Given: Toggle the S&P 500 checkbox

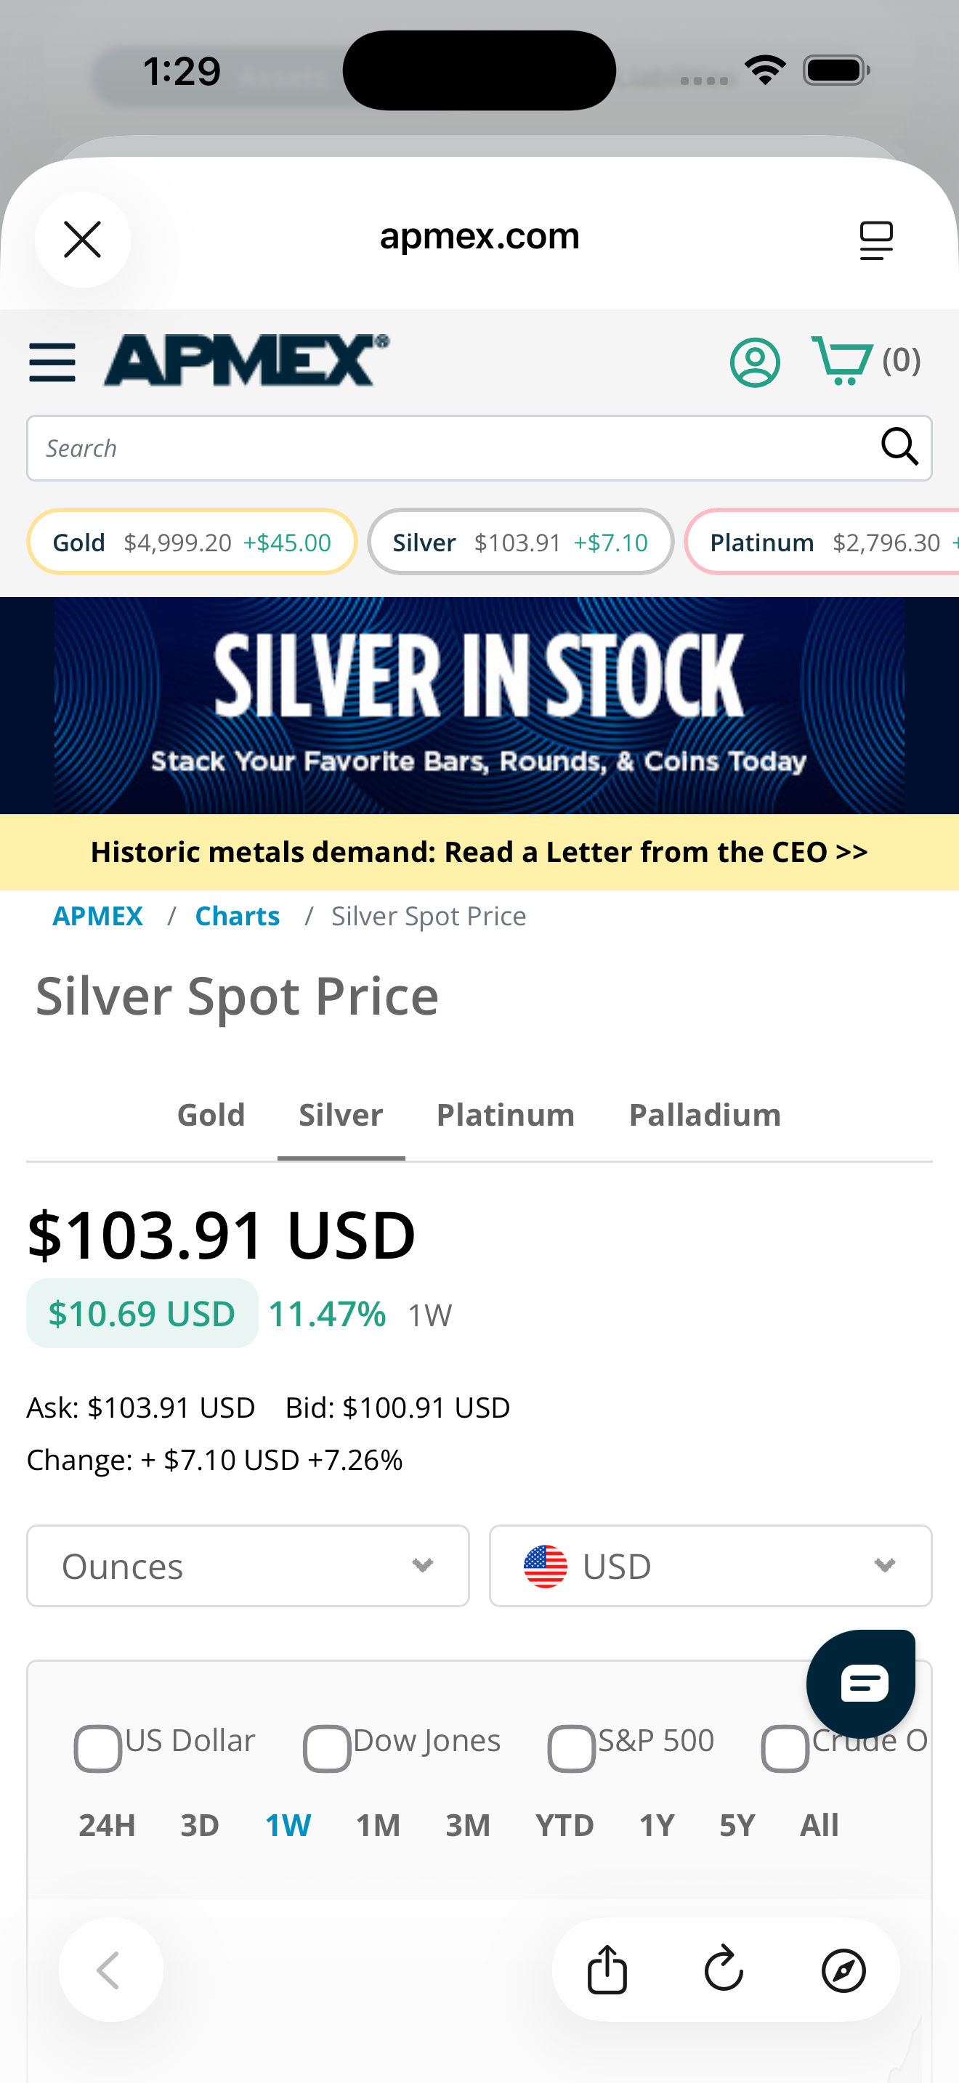Looking at the screenshot, I should pyautogui.click(x=571, y=1748).
